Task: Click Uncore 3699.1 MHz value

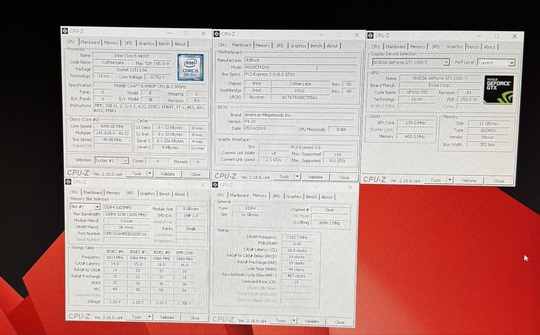Action: 329,223
